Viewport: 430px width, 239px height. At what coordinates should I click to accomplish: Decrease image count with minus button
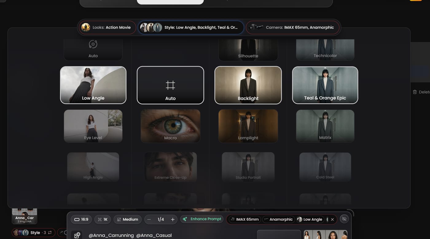point(149,219)
